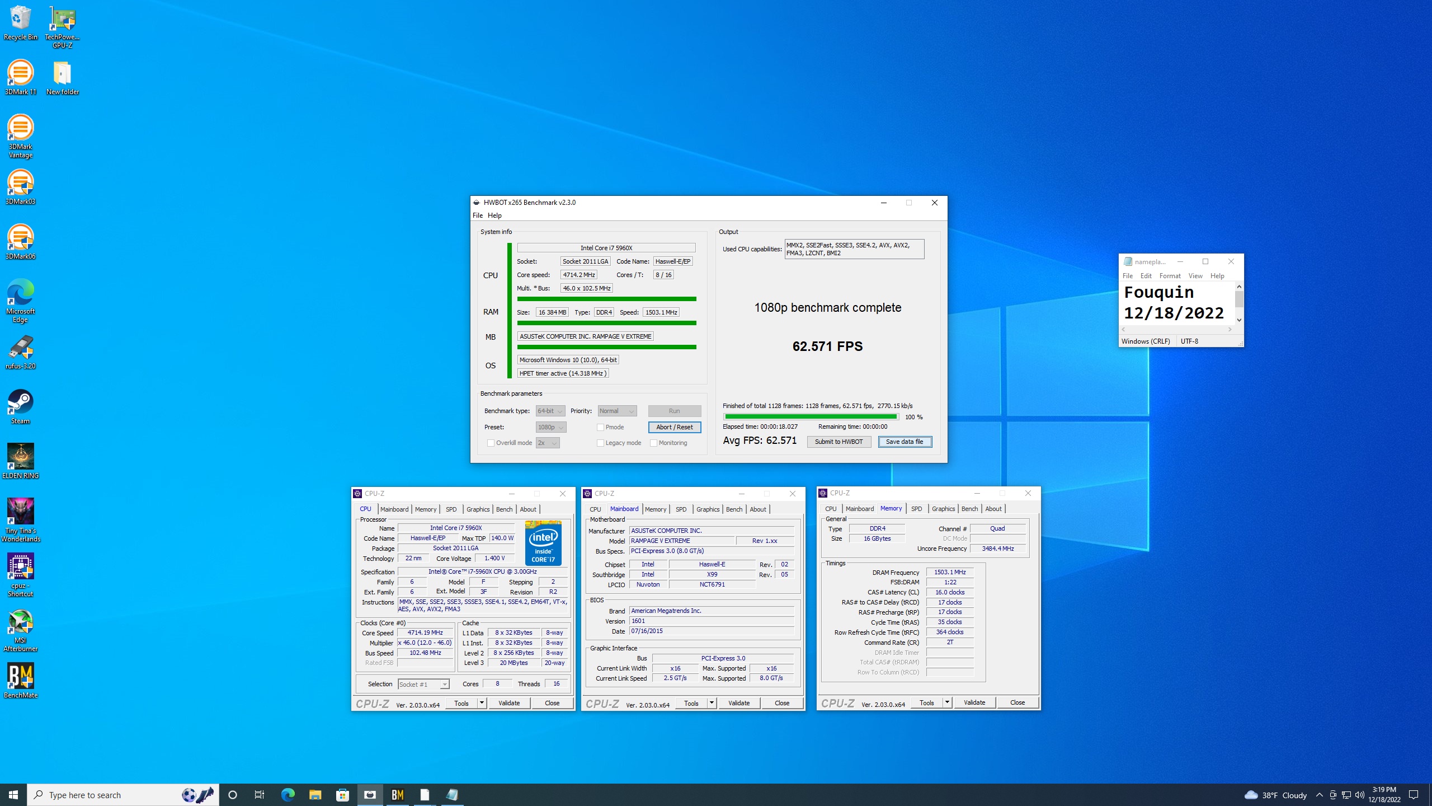
Task: Open the Priority Normal dropdown
Action: coord(617,411)
